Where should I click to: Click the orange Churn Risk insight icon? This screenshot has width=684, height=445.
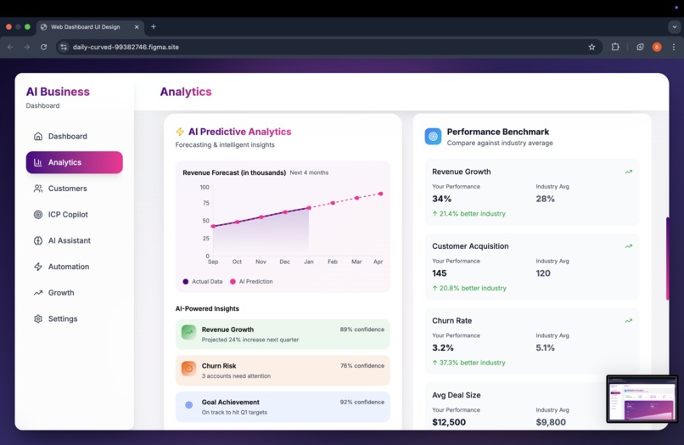(189, 369)
